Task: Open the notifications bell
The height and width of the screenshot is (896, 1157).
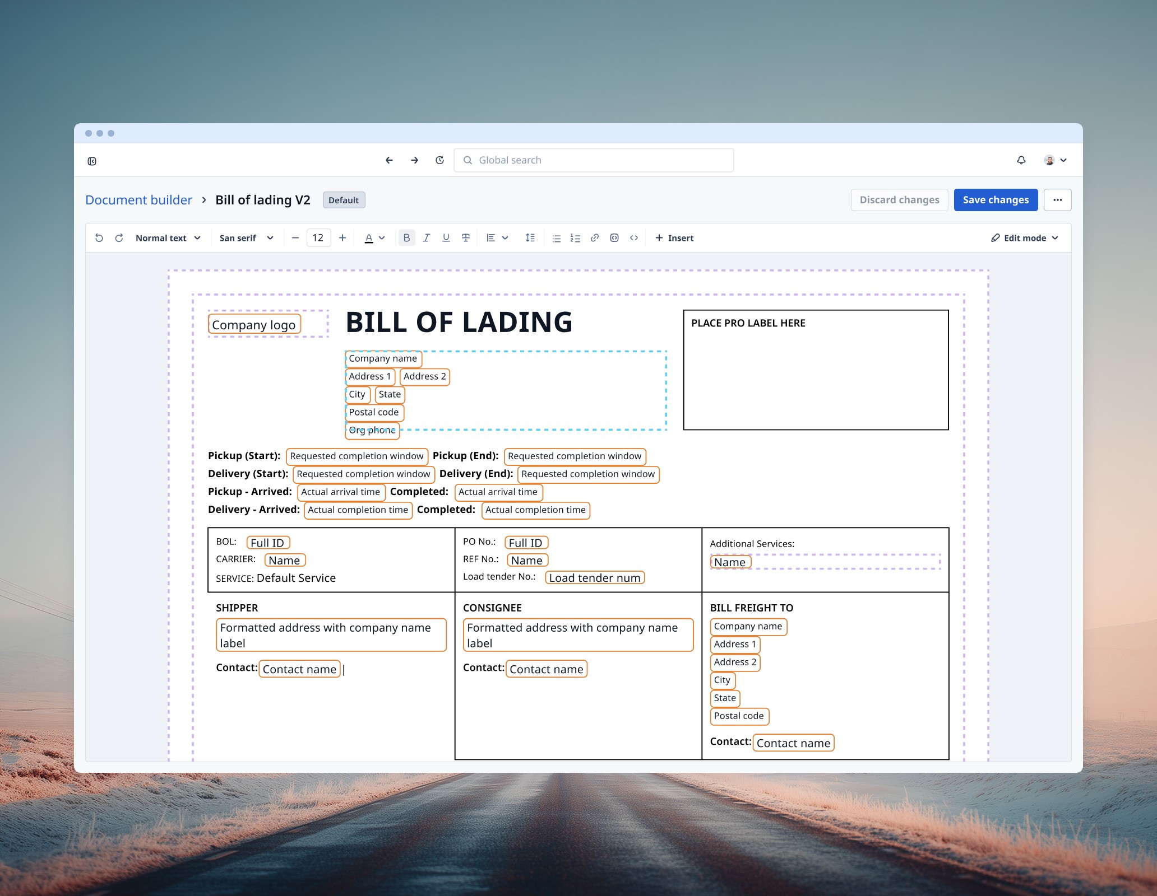Action: tap(1021, 160)
